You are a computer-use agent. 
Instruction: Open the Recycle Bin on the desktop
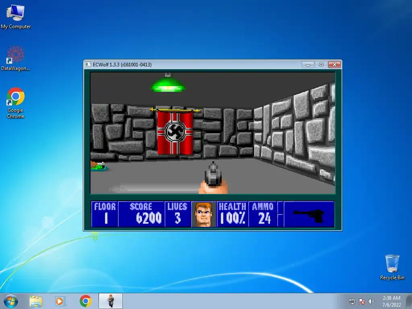(392, 267)
